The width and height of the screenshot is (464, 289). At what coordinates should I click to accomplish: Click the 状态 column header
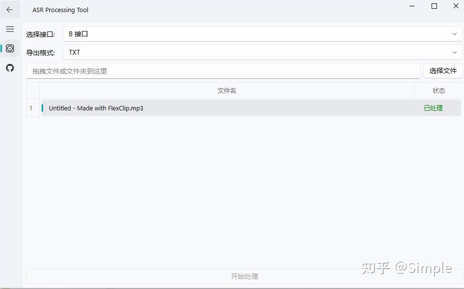(439, 91)
